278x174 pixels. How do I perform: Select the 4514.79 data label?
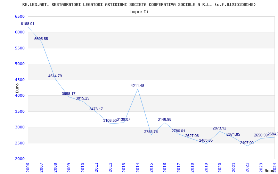(55, 76)
